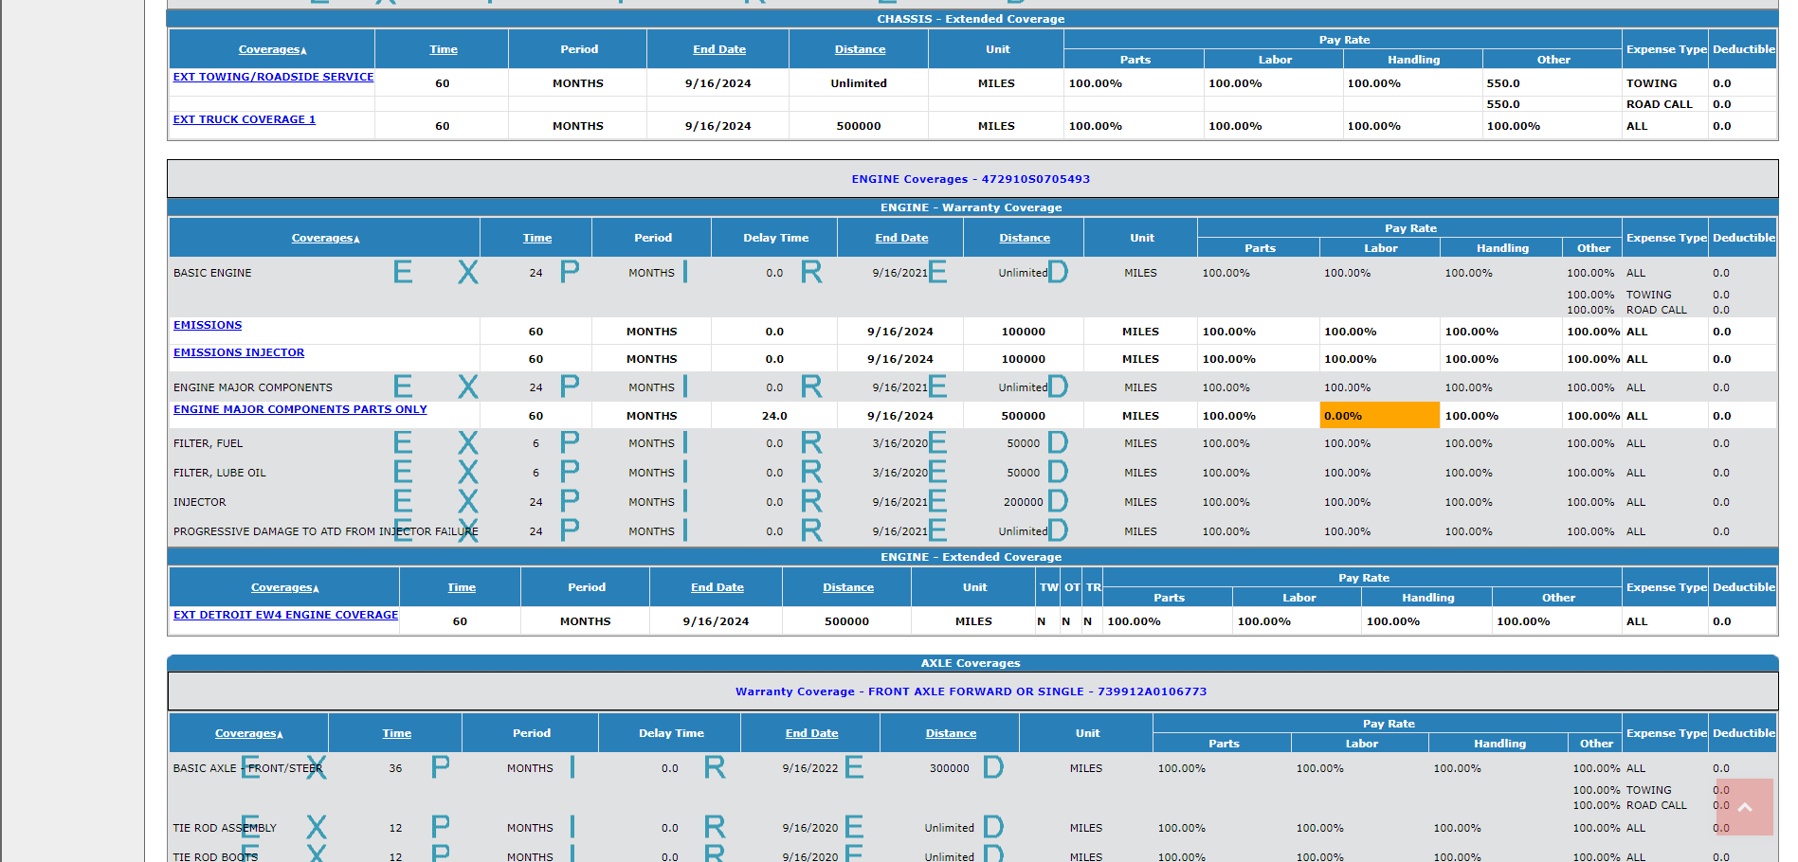Sort Engine Extended Coverage by Time header
The height and width of the screenshot is (862, 1798).
pos(460,588)
